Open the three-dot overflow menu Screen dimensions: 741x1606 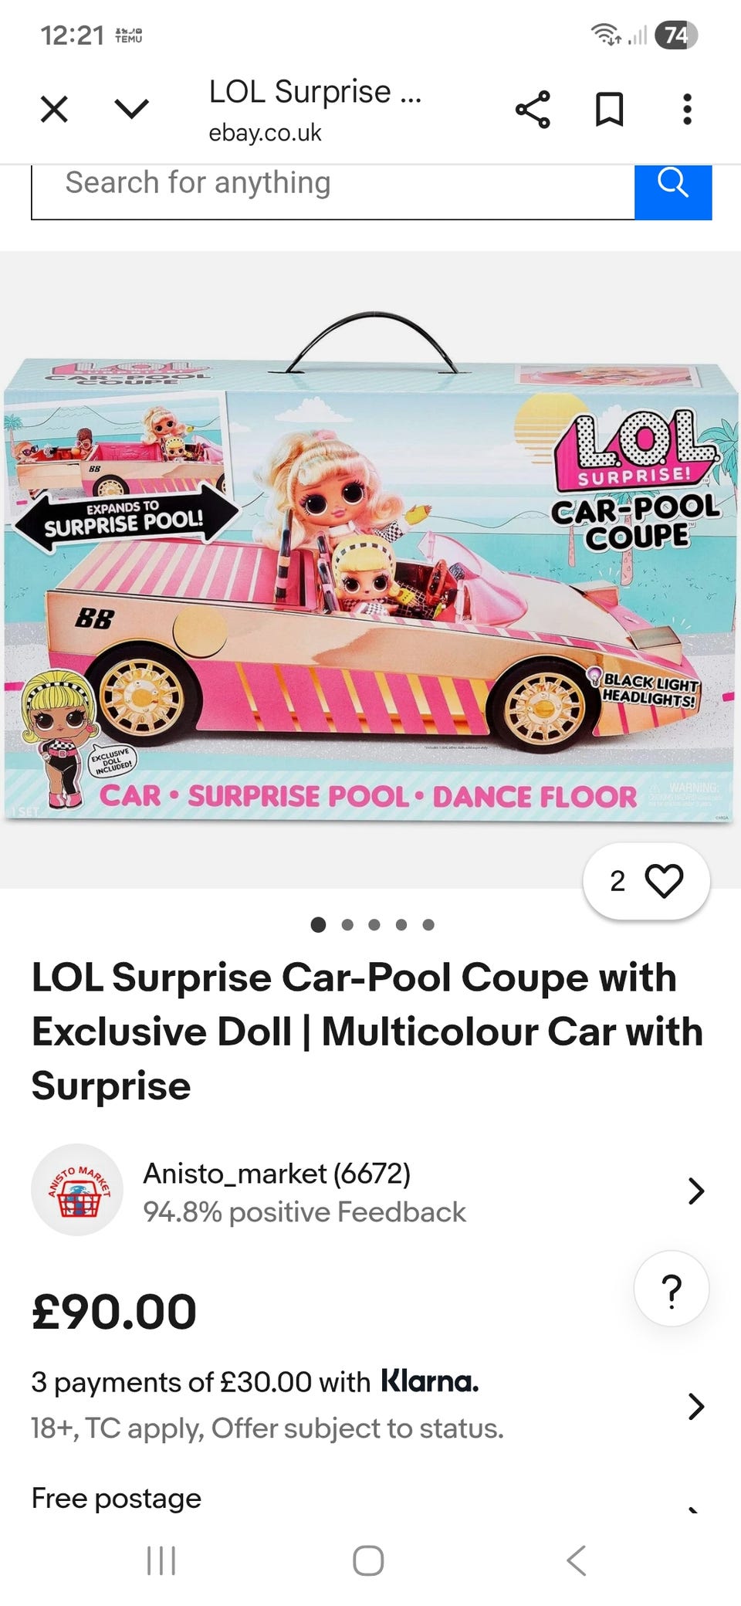pyautogui.click(x=687, y=109)
